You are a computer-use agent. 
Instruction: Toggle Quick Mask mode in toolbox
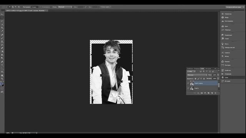pyautogui.click(x=2, y=89)
